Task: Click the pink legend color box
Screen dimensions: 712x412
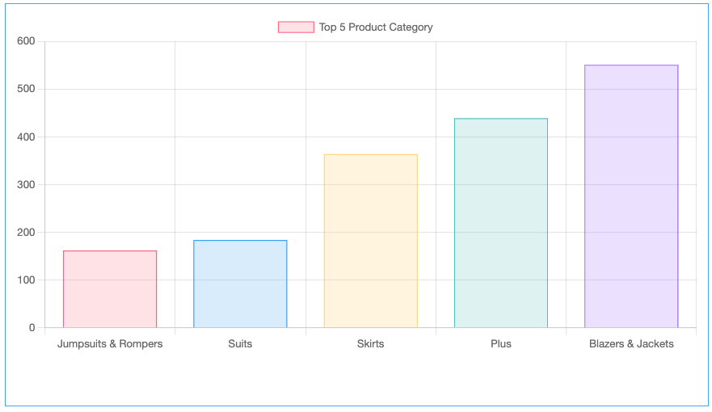Action: click(296, 27)
